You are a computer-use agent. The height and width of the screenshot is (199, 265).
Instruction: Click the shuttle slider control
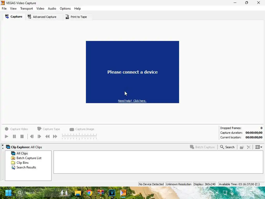79,136
